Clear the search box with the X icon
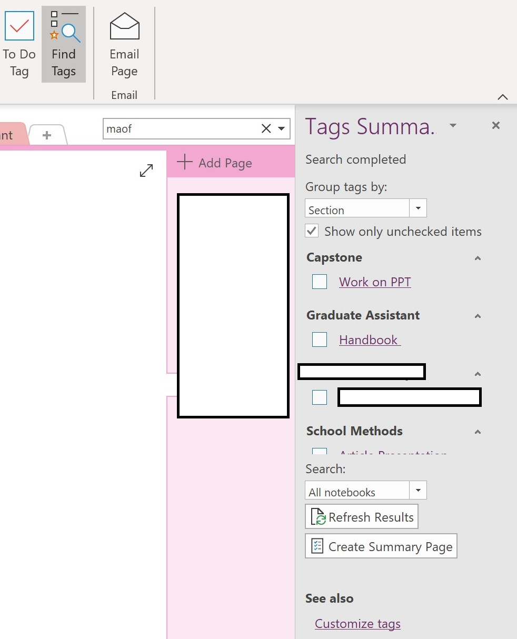517x639 pixels. pos(266,128)
